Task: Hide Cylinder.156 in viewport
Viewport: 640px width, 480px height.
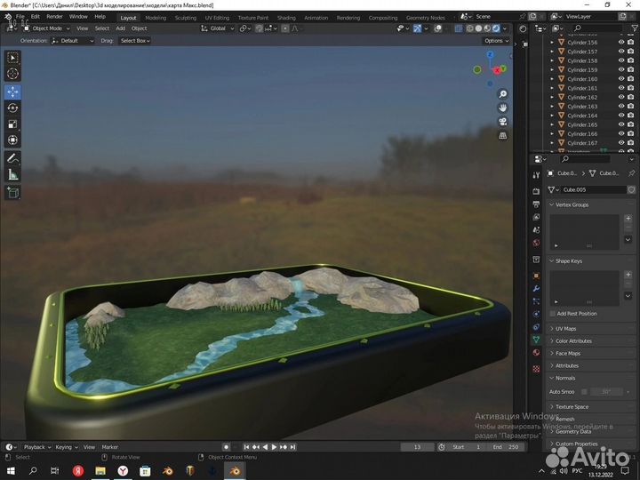Action: click(621, 42)
